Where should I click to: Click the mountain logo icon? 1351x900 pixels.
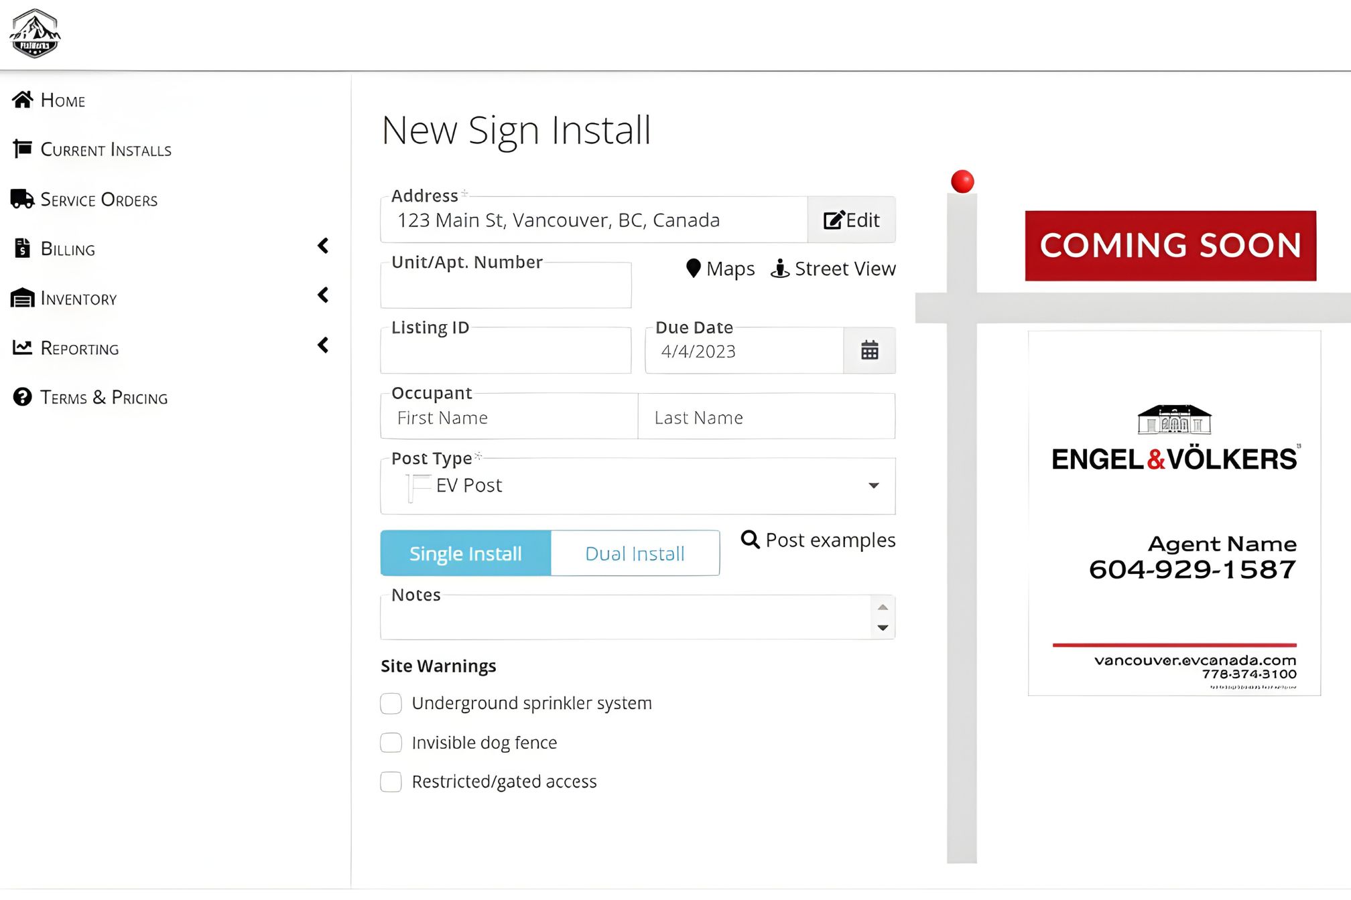tap(36, 33)
